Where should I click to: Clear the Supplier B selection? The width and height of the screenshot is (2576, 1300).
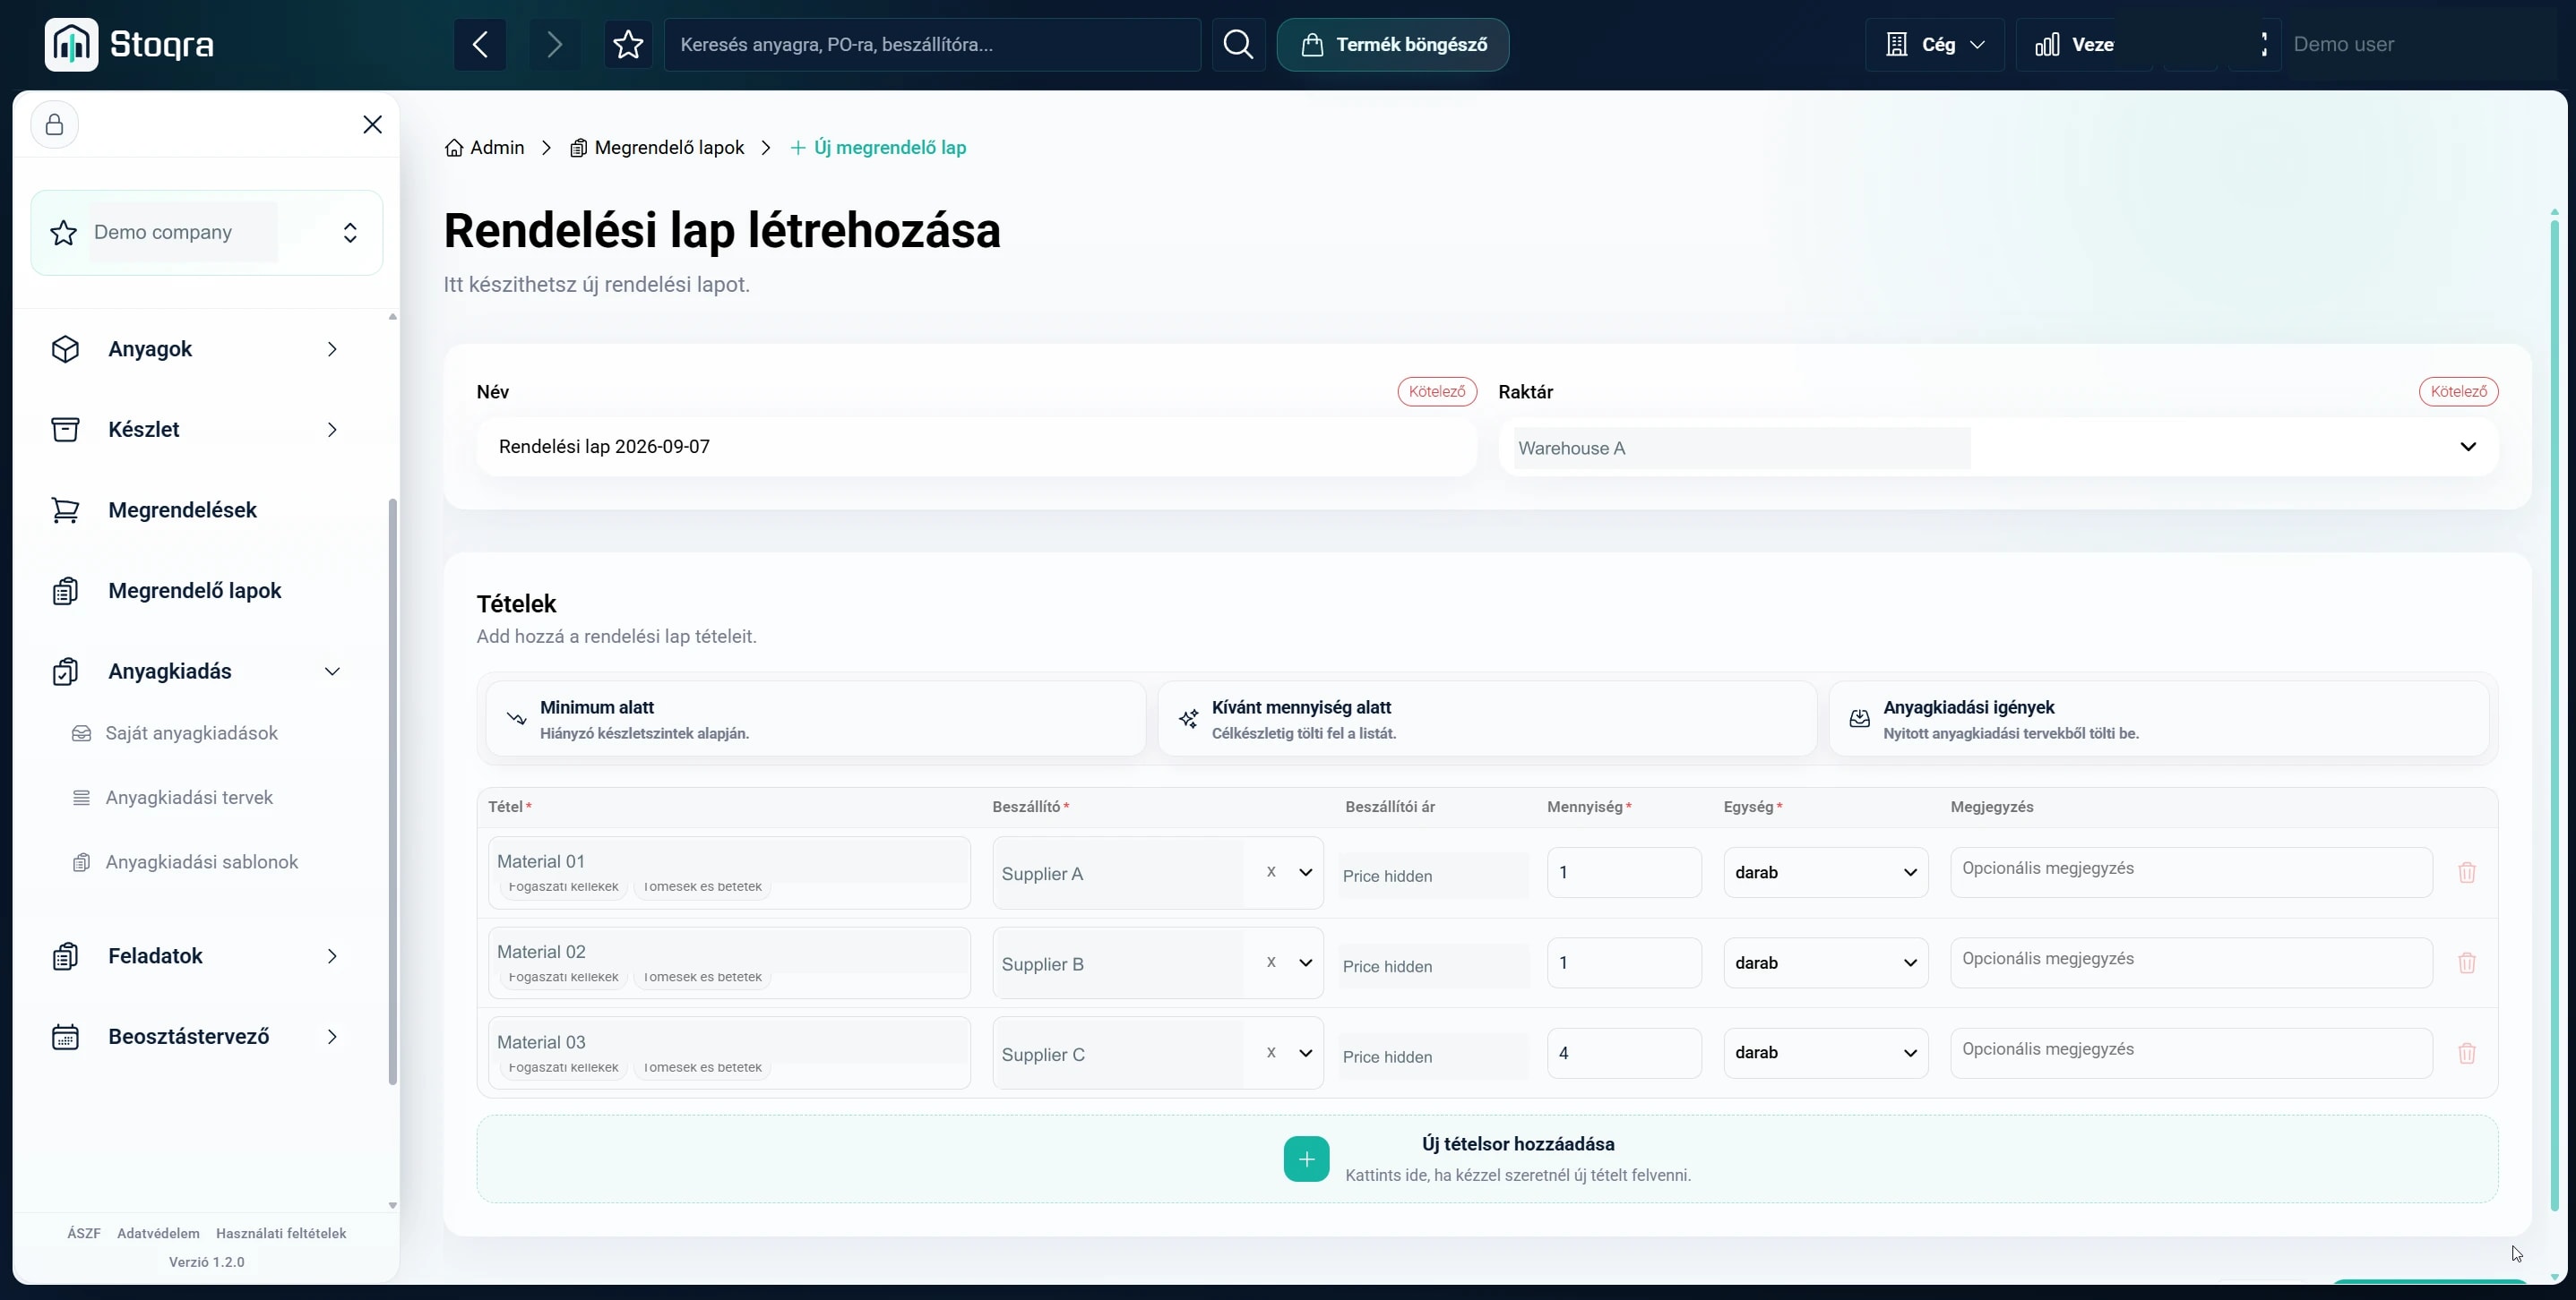tap(1271, 962)
